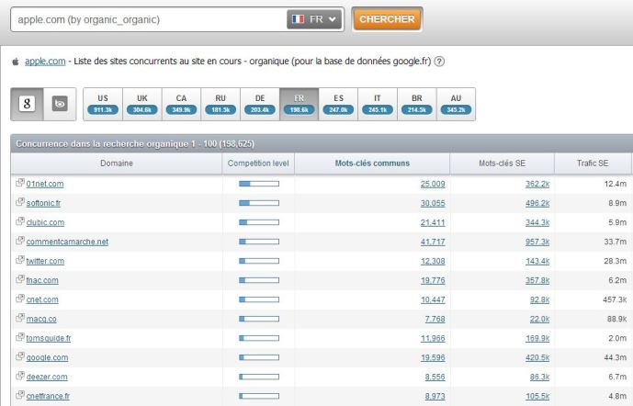Click the 457.3k traffic value
This screenshot has height=406, width=633.
tap(615, 299)
